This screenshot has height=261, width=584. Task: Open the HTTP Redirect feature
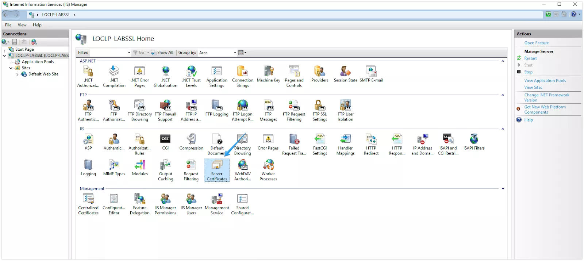[x=371, y=145]
